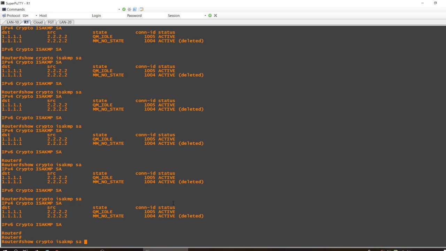Screen dimensions: 446x251
Task: Open the Commands history dropdown arrow
Action: 119,9
